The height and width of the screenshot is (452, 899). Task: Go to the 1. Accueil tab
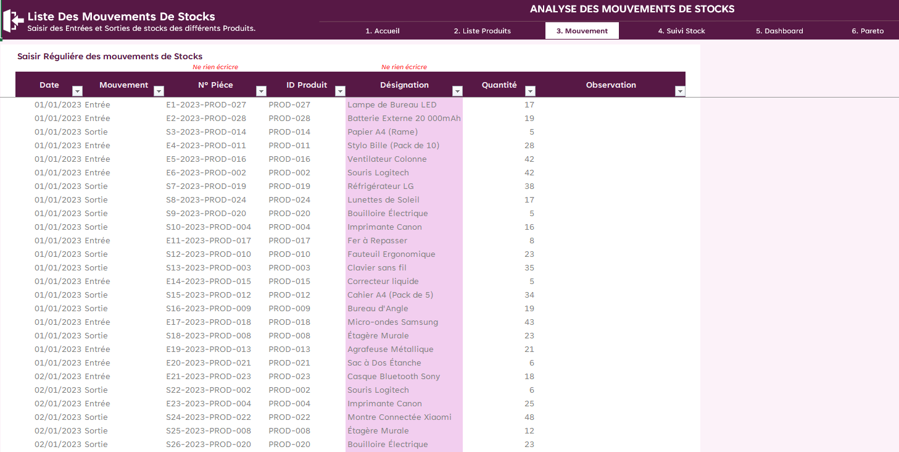pos(383,31)
